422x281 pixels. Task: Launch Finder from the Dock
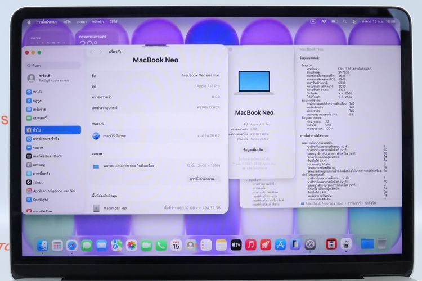(x=43, y=245)
